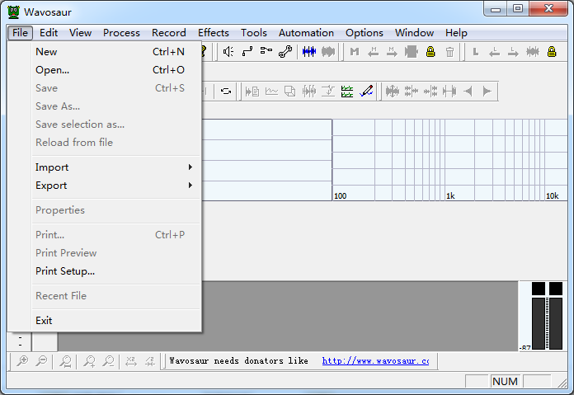Click the zoom in magnifier icon

22,361
